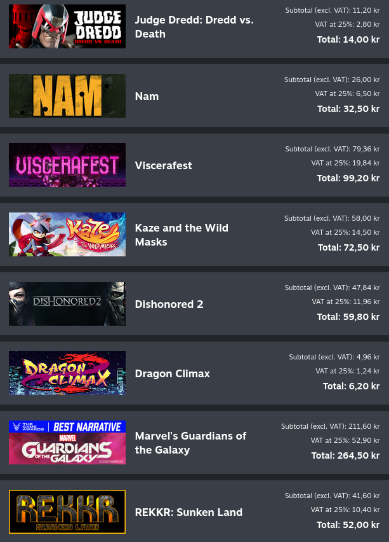Click the Total 6,20 kr price
The image size is (389, 542).
[351, 386]
